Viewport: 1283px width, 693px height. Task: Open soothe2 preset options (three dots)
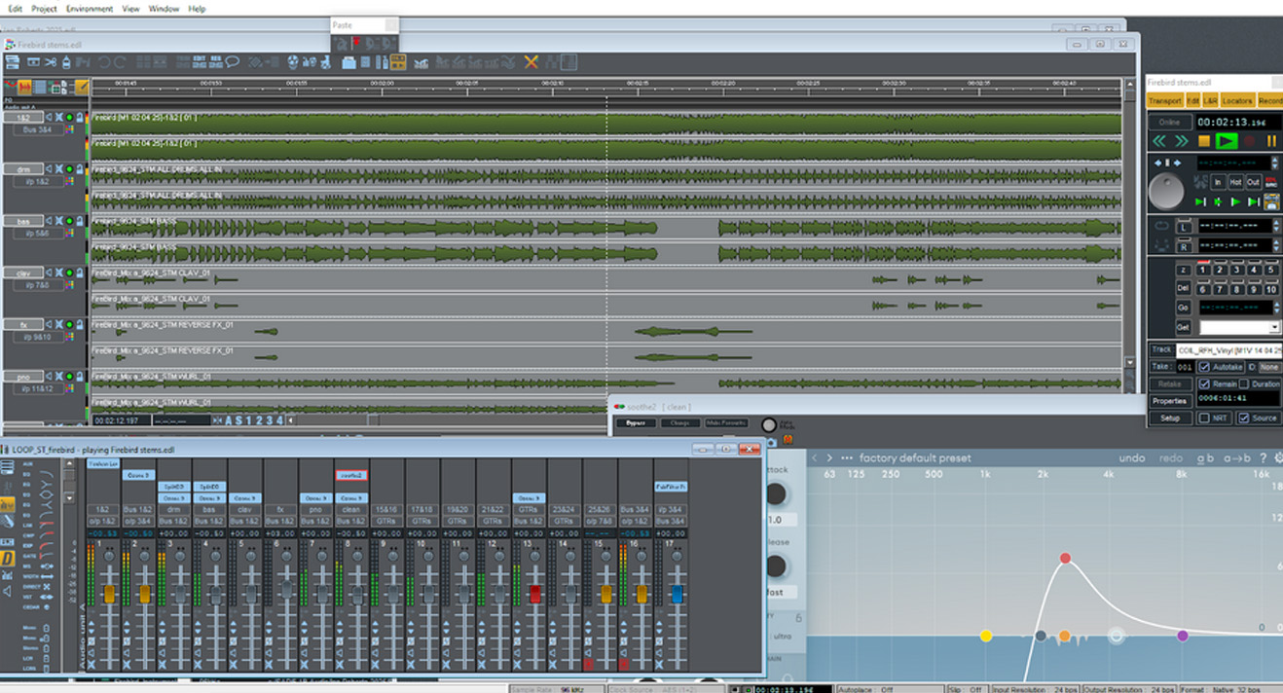pos(847,458)
